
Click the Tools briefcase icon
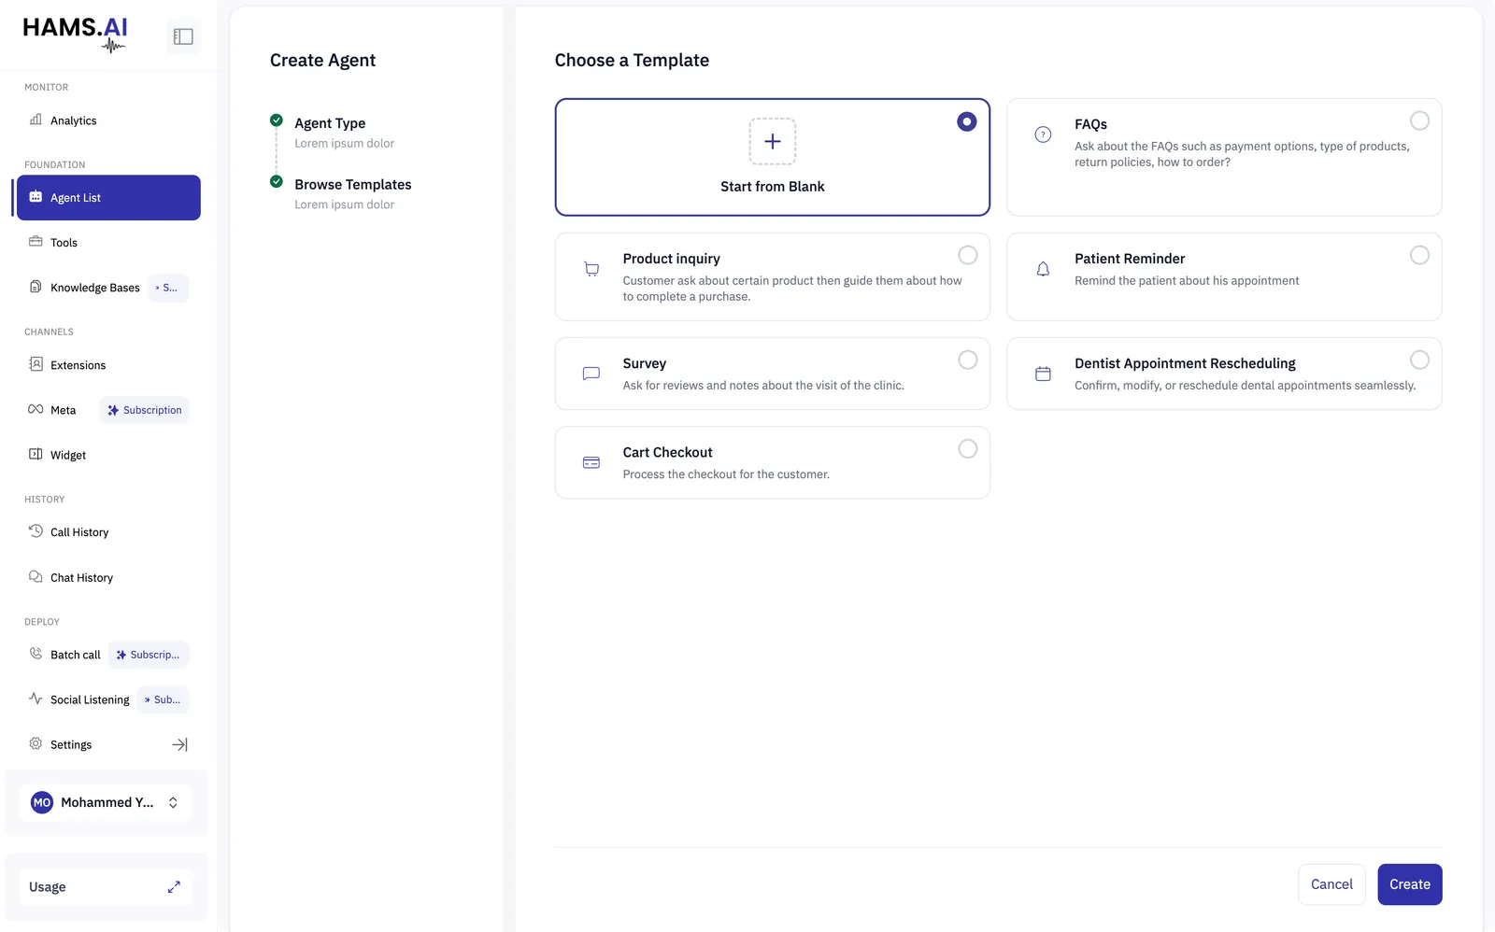pyautogui.click(x=36, y=242)
